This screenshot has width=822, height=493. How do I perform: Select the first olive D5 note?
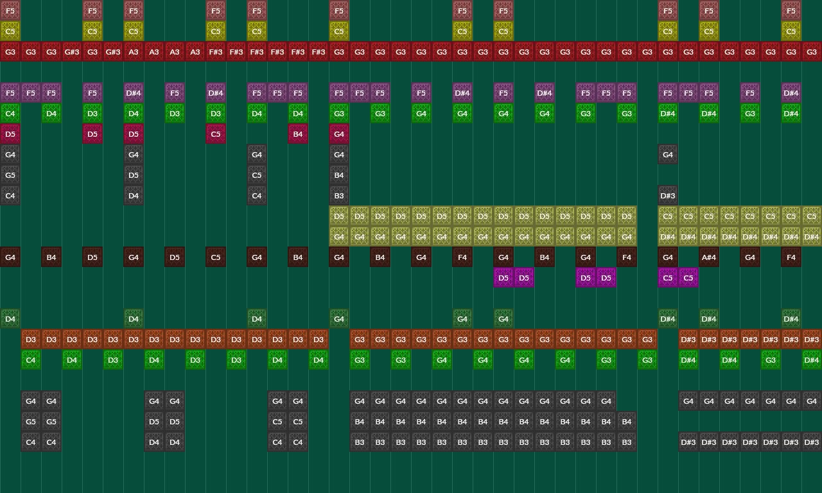tap(339, 216)
